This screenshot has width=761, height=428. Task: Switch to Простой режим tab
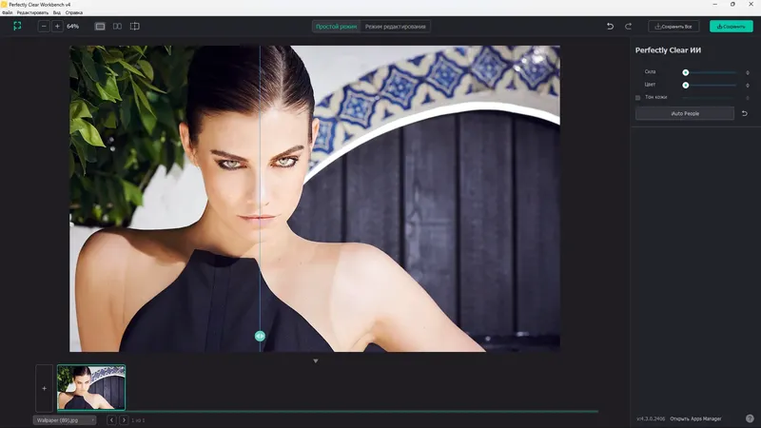click(x=337, y=27)
